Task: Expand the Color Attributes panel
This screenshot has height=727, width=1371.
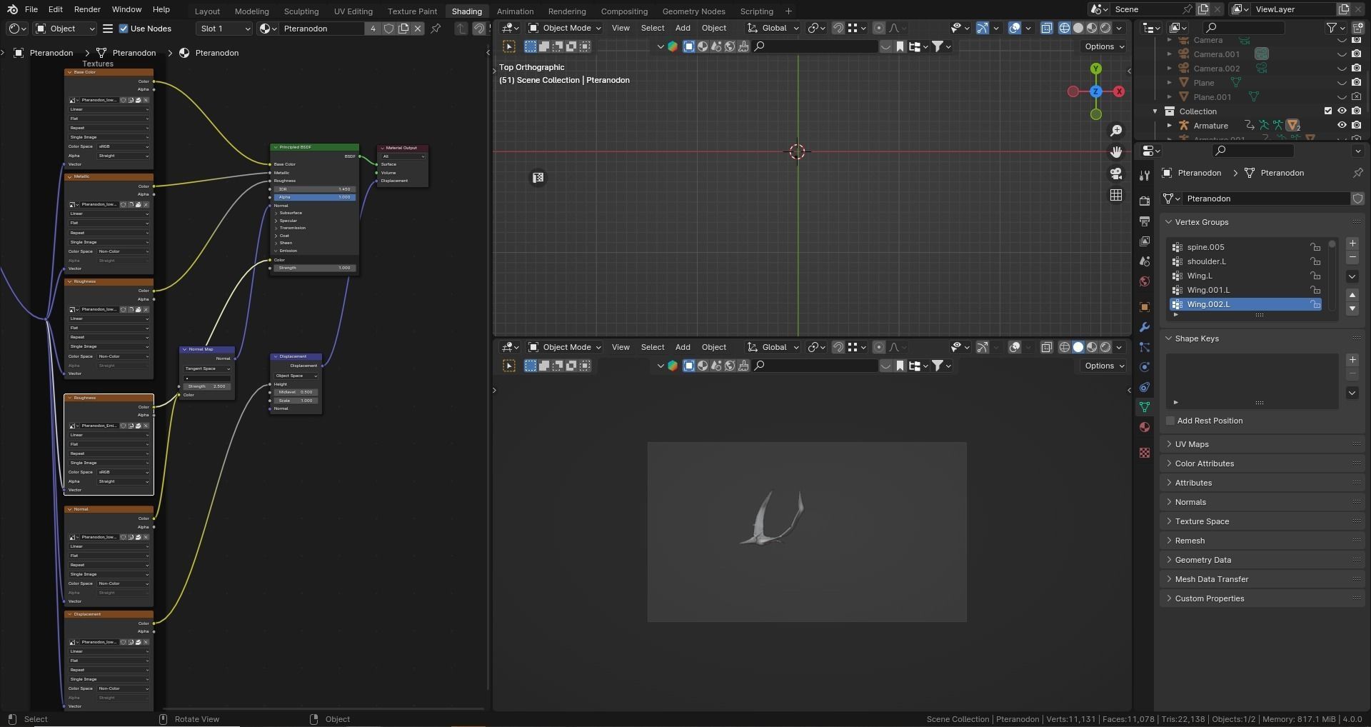Action: (x=1169, y=463)
